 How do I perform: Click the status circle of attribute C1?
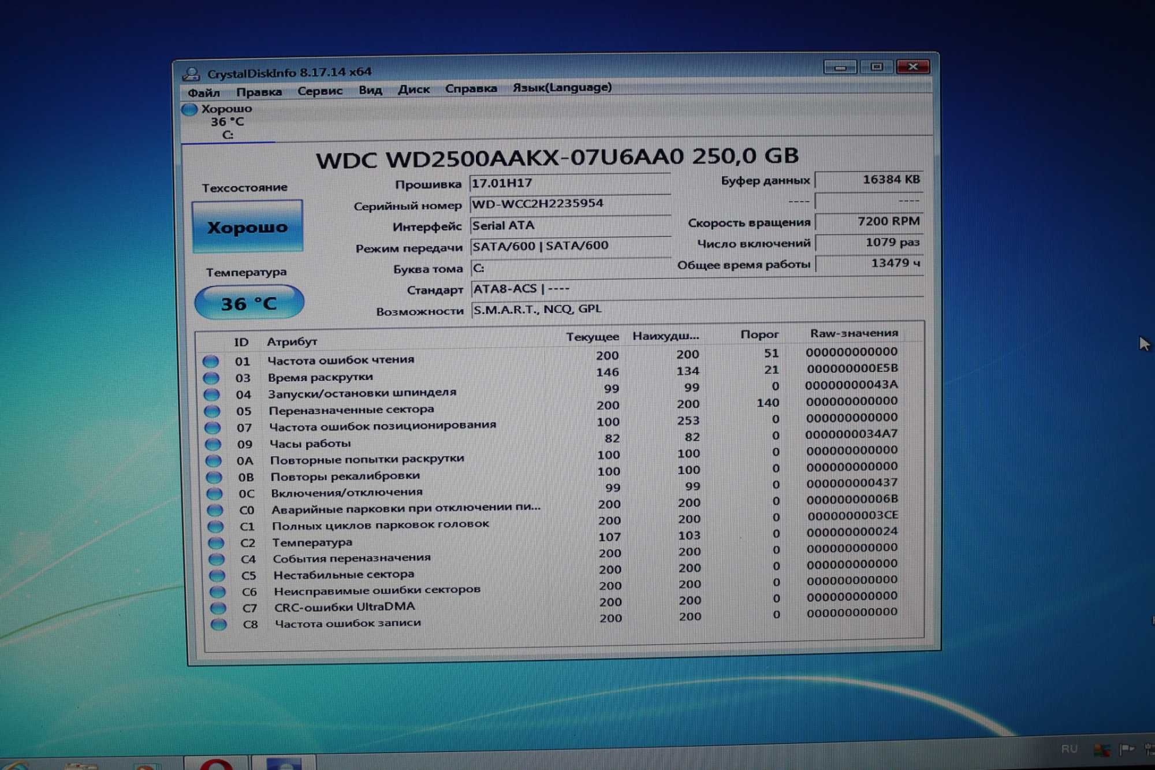(x=215, y=527)
